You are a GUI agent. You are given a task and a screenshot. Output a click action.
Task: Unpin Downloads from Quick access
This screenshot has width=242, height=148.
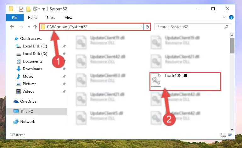tap(64, 69)
